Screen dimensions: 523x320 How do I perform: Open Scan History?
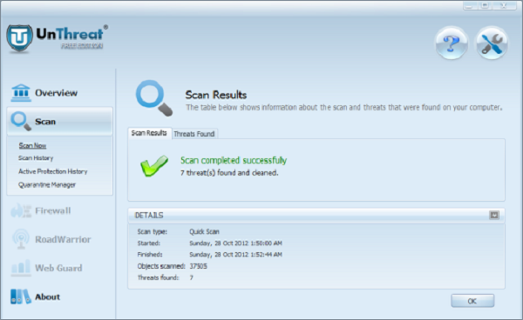[36, 158]
